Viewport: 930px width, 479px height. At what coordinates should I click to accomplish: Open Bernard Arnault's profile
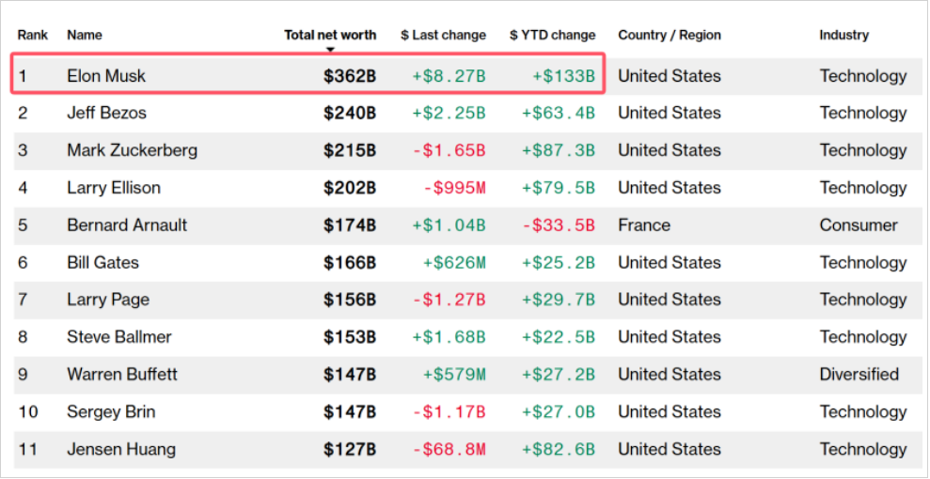tap(127, 225)
